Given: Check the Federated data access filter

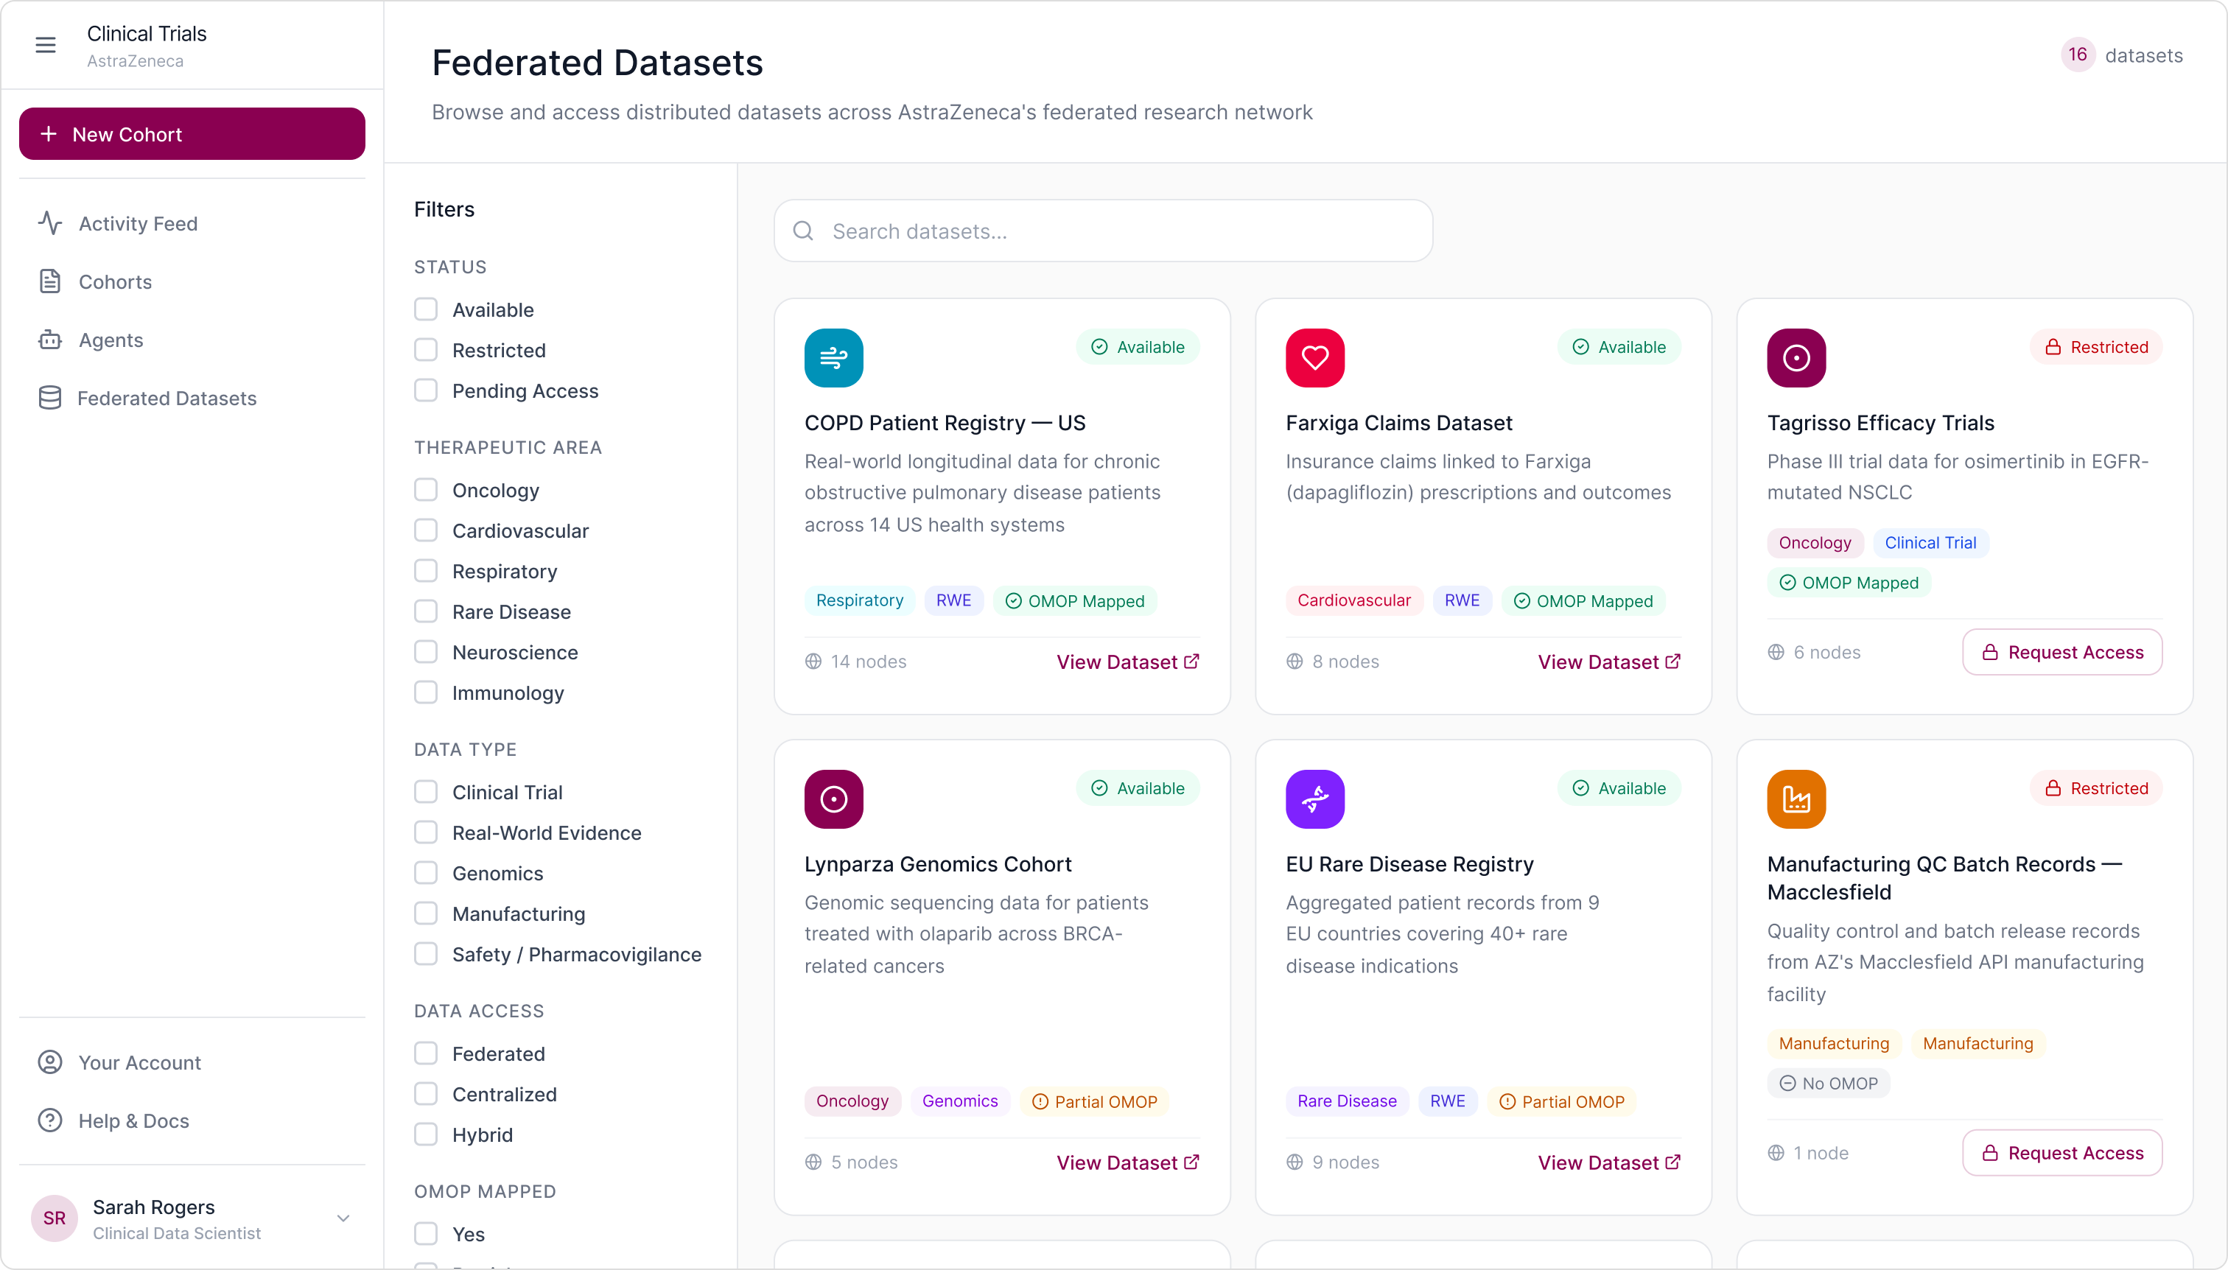Looking at the screenshot, I should (x=426, y=1053).
